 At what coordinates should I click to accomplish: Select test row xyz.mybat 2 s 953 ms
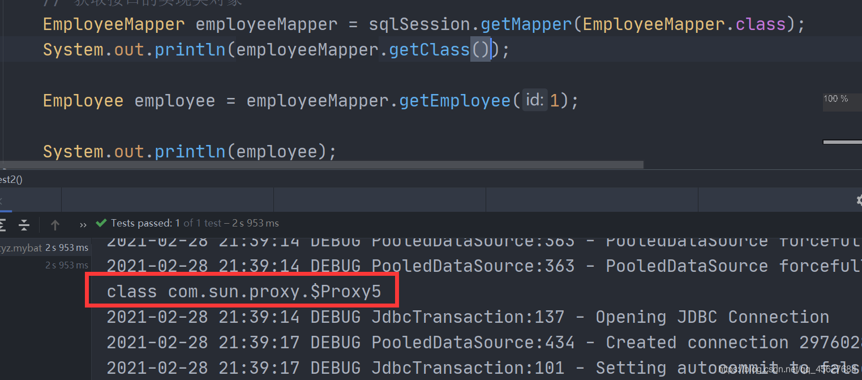[45, 247]
